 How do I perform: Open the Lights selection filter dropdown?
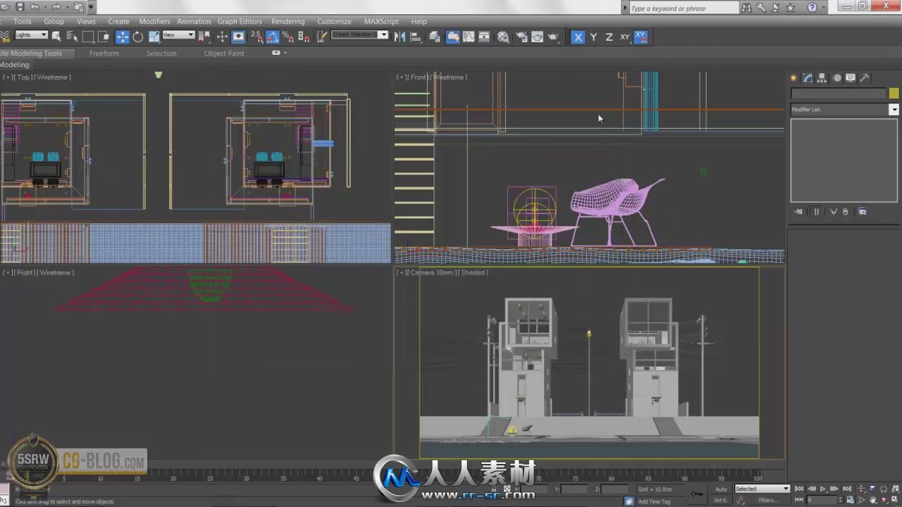pyautogui.click(x=31, y=35)
